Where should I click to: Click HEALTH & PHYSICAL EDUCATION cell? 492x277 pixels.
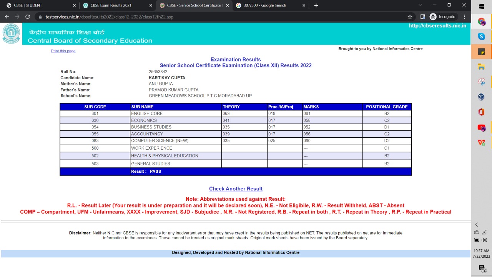[x=176, y=156]
